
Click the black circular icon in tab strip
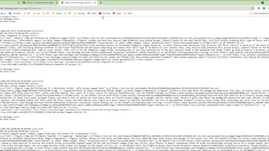262,3
